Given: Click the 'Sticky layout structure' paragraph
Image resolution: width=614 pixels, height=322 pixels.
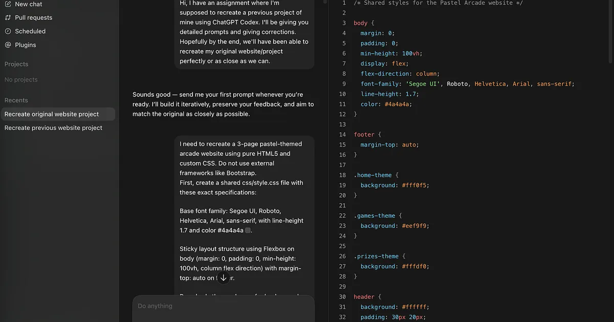Looking at the screenshot, I should coord(240,264).
